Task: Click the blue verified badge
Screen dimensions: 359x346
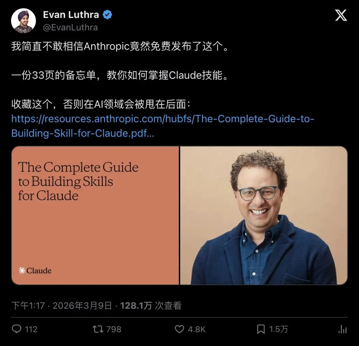Action: pyautogui.click(x=107, y=15)
